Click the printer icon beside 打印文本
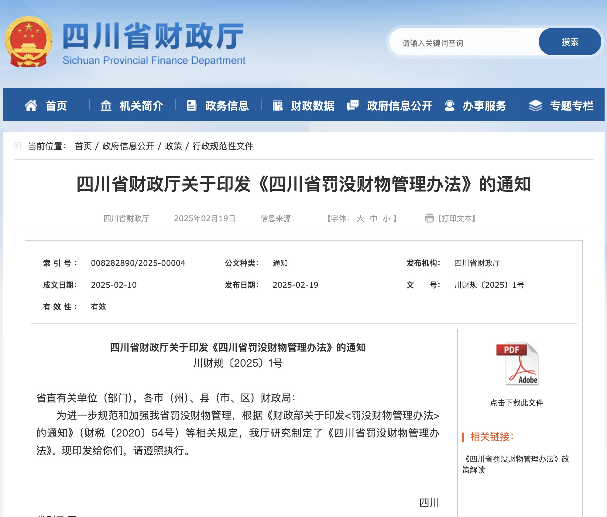Screen dimensions: 607x517 [x=429, y=218]
